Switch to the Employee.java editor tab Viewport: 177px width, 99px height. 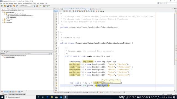95,9
